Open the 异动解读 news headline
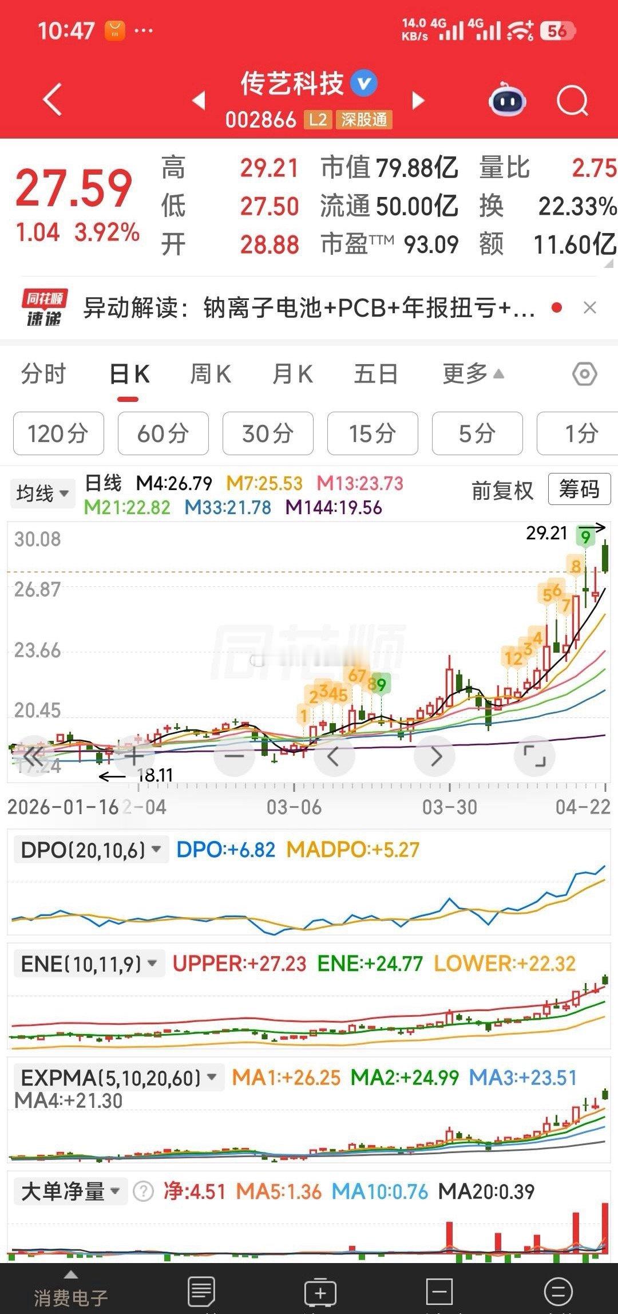This screenshot has height=1314, width=618. [309, 308]
